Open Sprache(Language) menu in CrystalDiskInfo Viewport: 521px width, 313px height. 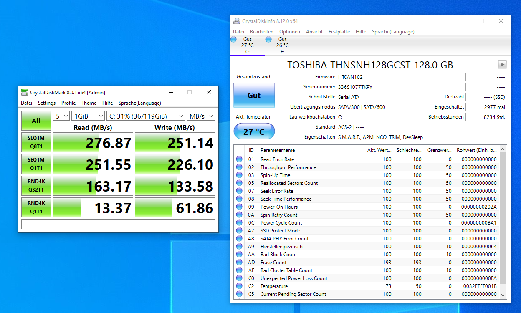click(x=393, y=32)
